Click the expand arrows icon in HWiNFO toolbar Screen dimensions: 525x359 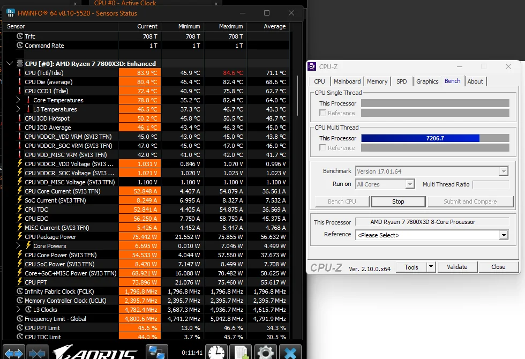click(13, 352)
